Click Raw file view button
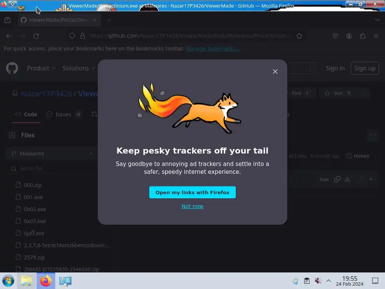Image resolution: width=385 pixels, height=289 pixels. [324, 179]
